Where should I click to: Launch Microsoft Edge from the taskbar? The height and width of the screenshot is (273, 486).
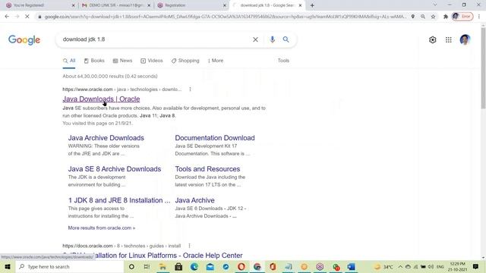coord(194,267)
